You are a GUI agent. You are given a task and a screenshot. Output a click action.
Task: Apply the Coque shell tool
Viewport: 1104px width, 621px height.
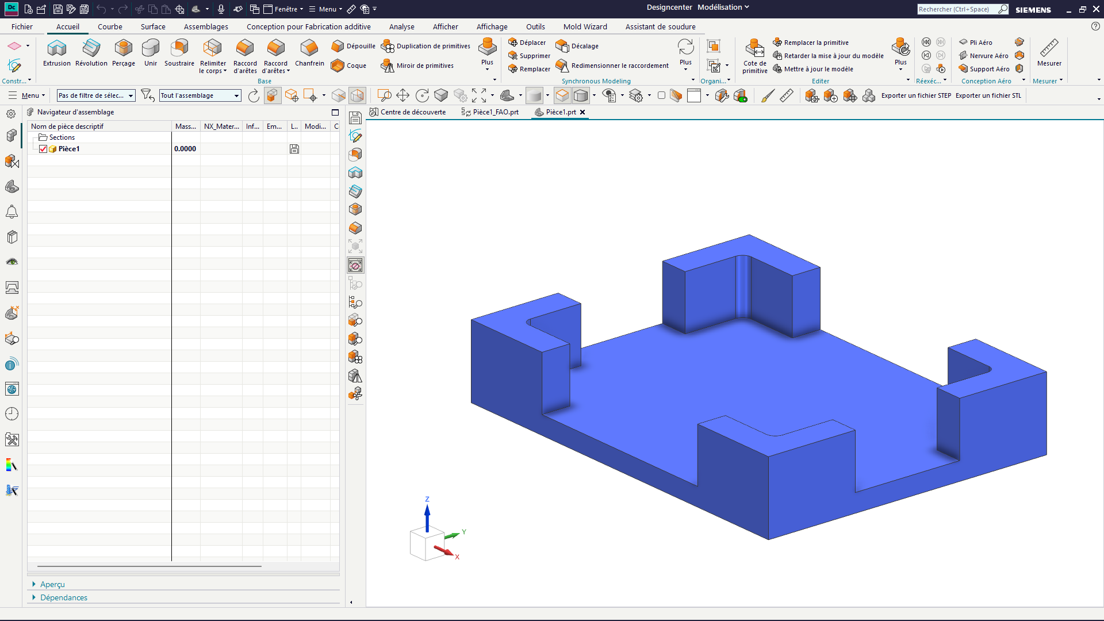[x=348, y=66]
